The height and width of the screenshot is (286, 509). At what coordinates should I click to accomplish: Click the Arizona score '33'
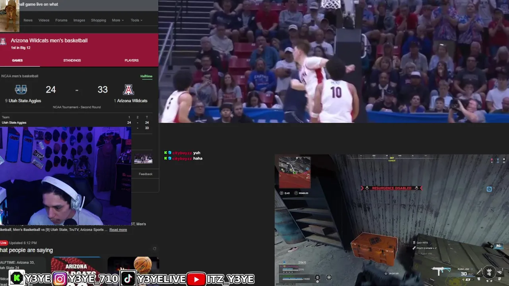click(103, 90)
